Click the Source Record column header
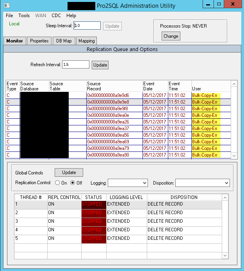 tap(114, 86)
